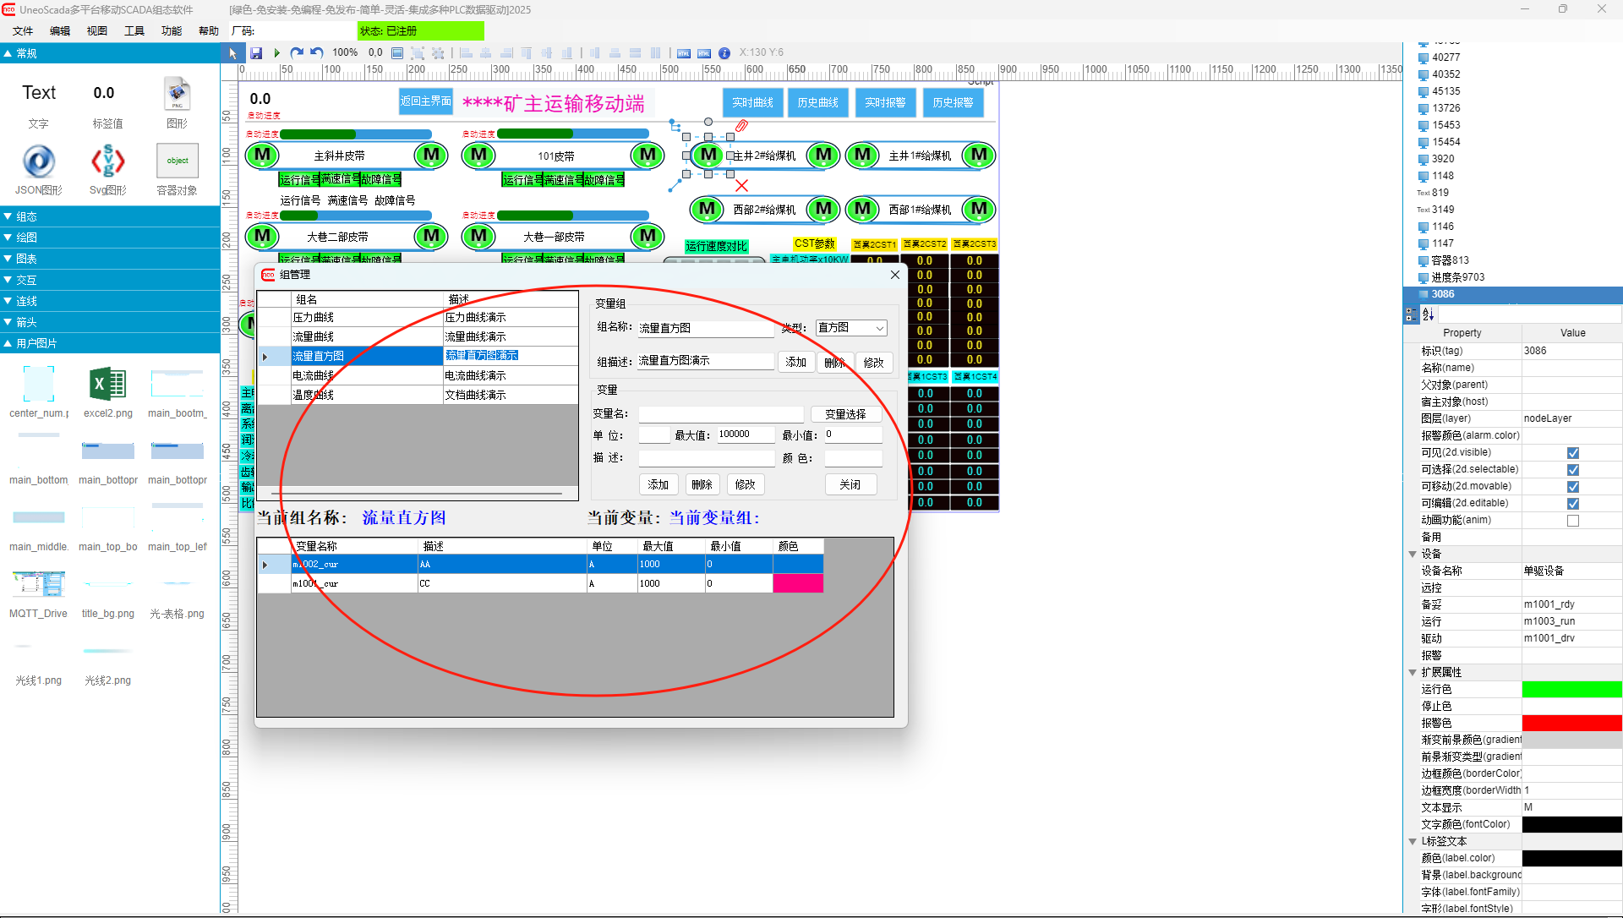Open the 视图 menu

click(x=96, y=31)
